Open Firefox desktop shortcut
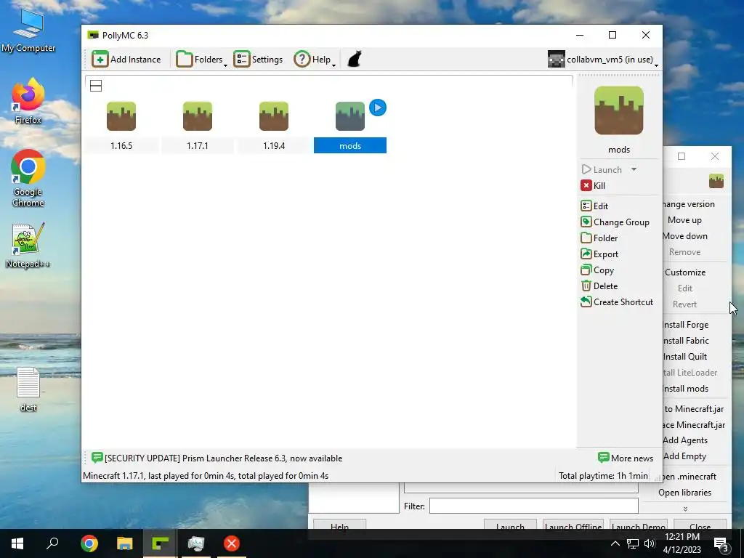 pyautogui.click(x=28, y=101)
